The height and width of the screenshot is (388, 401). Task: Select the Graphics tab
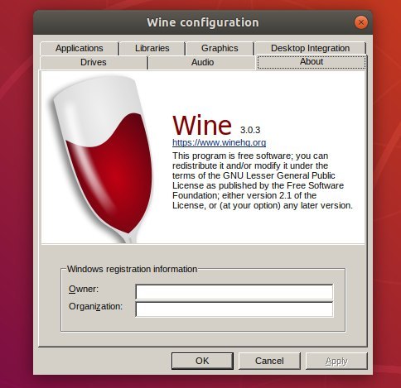220,48
